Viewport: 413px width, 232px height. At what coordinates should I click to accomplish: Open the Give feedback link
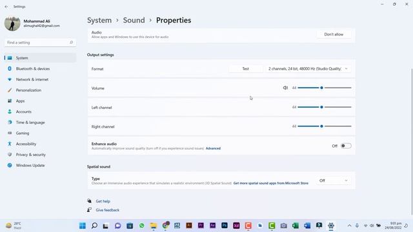[108, 210]
